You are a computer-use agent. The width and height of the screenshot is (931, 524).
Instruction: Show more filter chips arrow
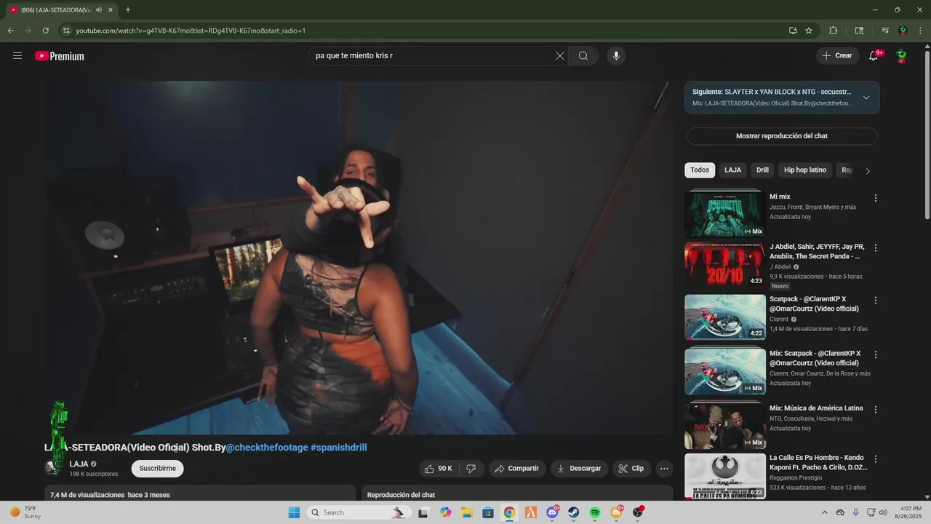click(x=868, y=171)
